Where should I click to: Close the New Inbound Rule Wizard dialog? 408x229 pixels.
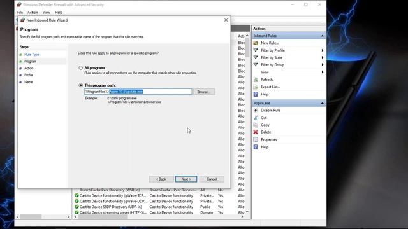(x=226, y=20)
